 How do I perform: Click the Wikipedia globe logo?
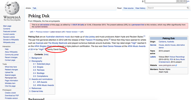pyautogui.click(x=12, y=8)
